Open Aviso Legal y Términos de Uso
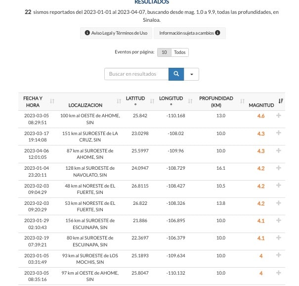The image size is (299, 286). click(x=116, y=33)
